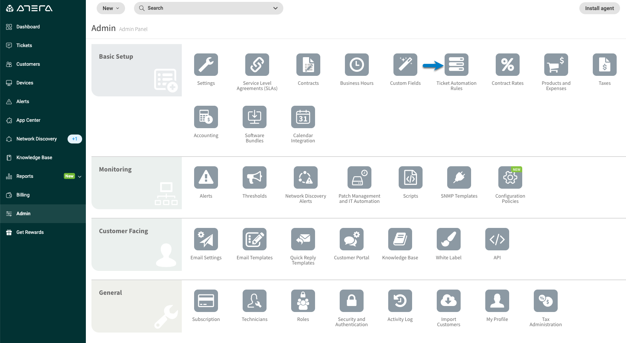Click into the Search input field
The height and width of the screenshot is (343, 626).
pyautogui.click(x=209, y=8)
